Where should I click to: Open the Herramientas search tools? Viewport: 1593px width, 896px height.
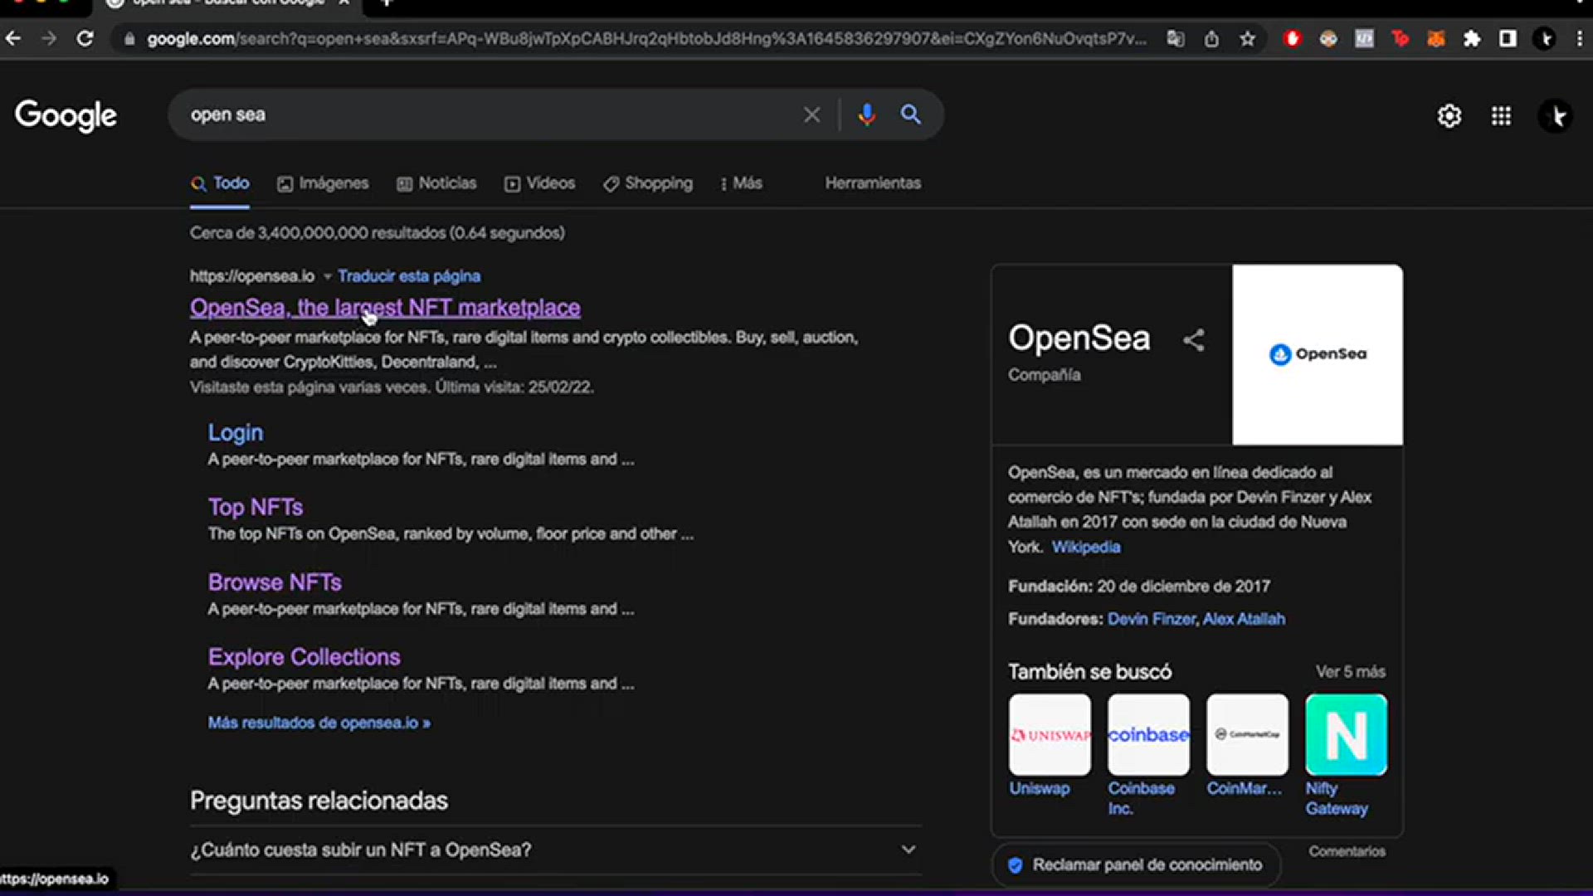coord(872,183)
